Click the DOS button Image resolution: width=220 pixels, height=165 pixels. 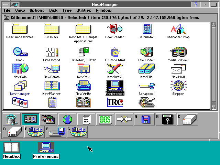(105, 119)
